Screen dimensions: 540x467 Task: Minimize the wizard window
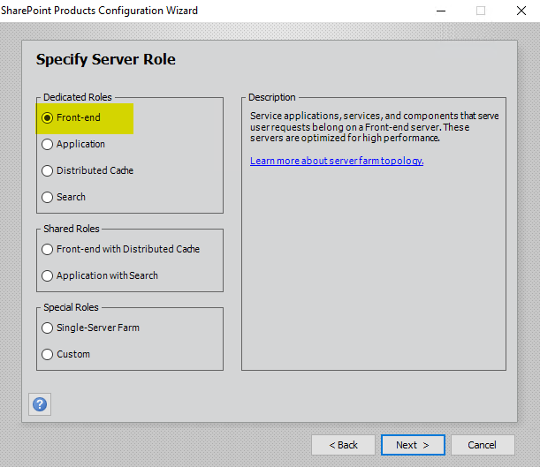coord(440,11)
